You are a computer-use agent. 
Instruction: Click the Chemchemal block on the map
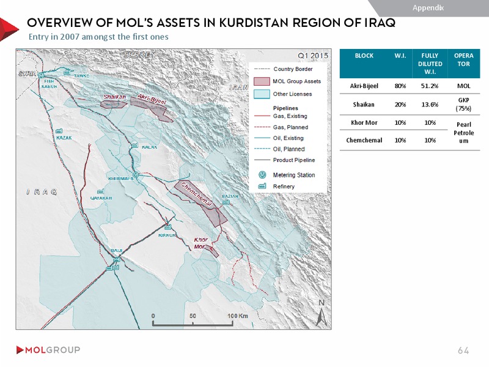(201, 204)
